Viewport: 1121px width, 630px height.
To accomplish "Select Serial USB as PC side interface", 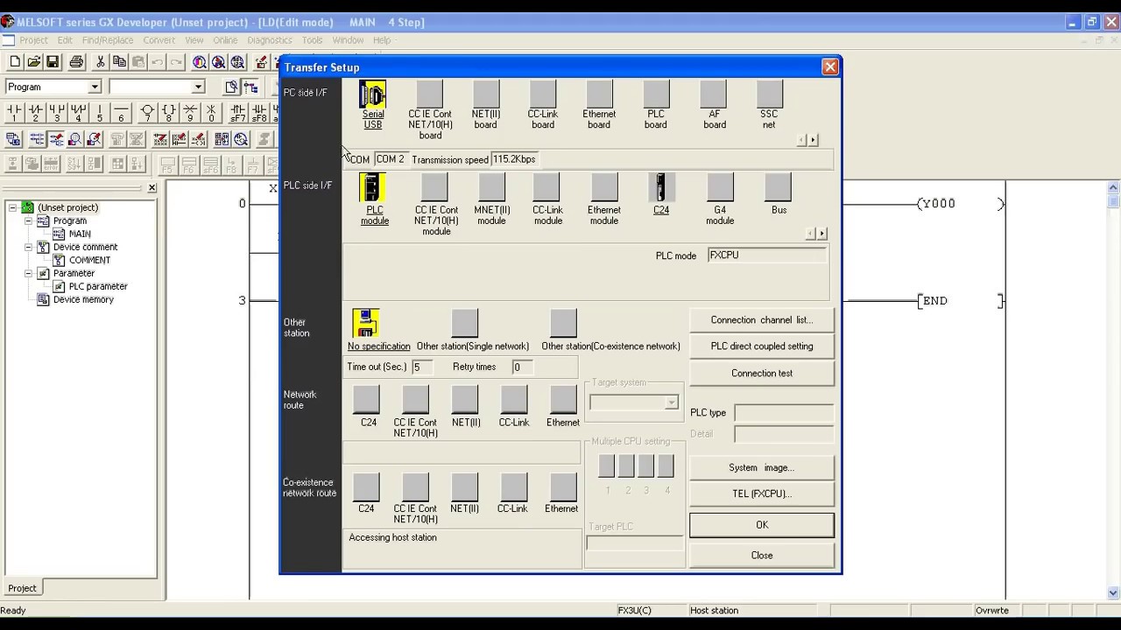I will pyautogui.click(x=372, y=96).
